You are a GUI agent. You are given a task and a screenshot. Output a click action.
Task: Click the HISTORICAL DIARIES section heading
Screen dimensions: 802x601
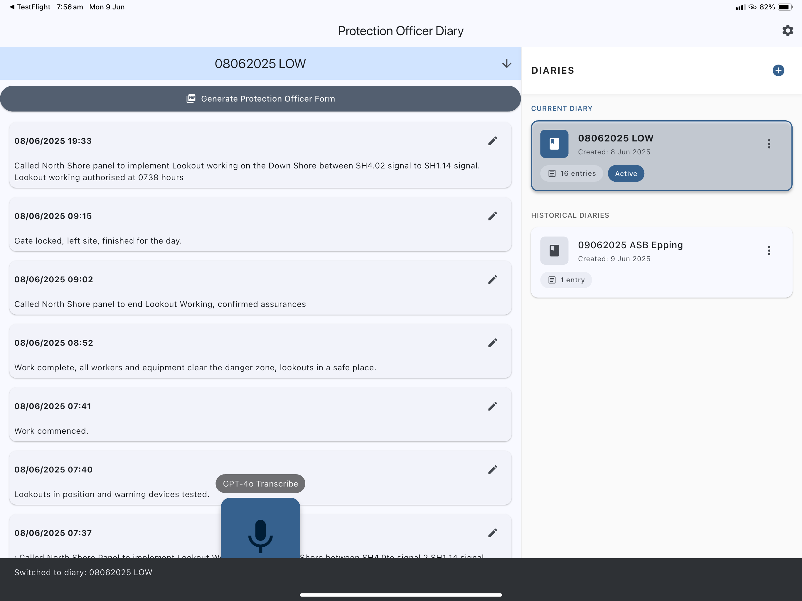(x=570, y=215)
